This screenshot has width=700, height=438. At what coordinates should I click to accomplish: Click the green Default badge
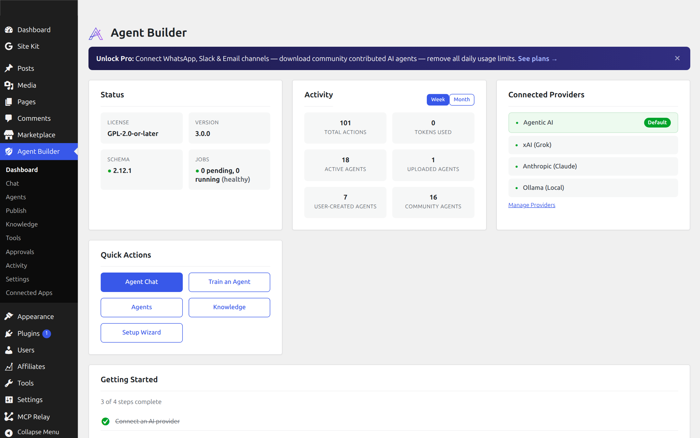click(657, 123)
